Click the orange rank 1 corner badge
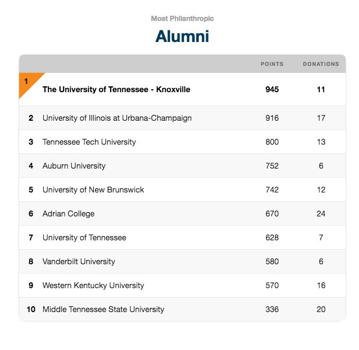 27,82
